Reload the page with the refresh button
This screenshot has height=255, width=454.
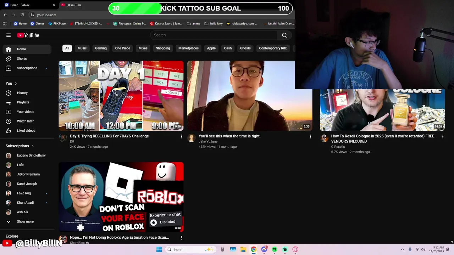(22, 15)
